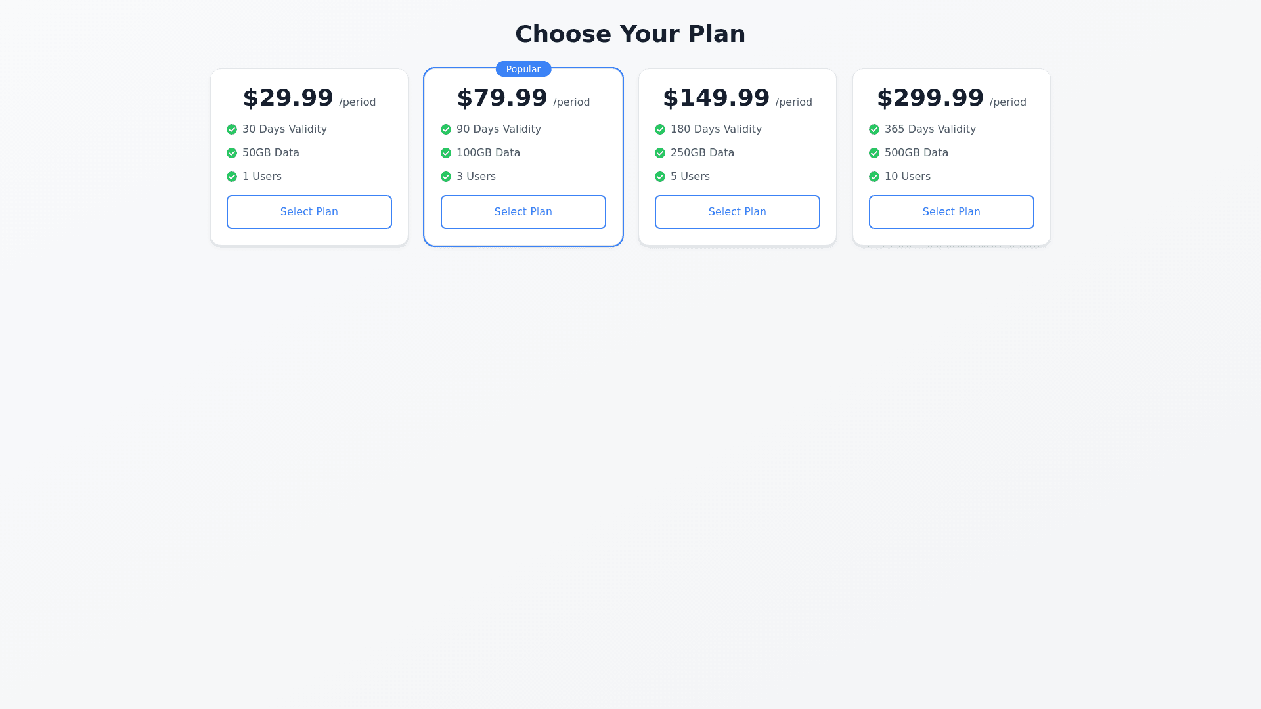Click checkmark icon next to 1 Users

point(232,177)
